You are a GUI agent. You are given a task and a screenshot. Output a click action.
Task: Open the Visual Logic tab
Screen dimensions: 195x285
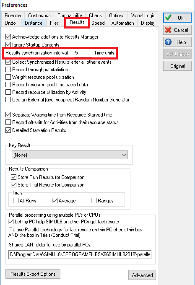point(143,16)
